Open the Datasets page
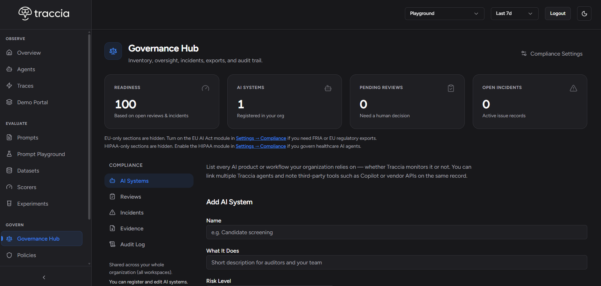The image size is (601, 286). (28, 170)
